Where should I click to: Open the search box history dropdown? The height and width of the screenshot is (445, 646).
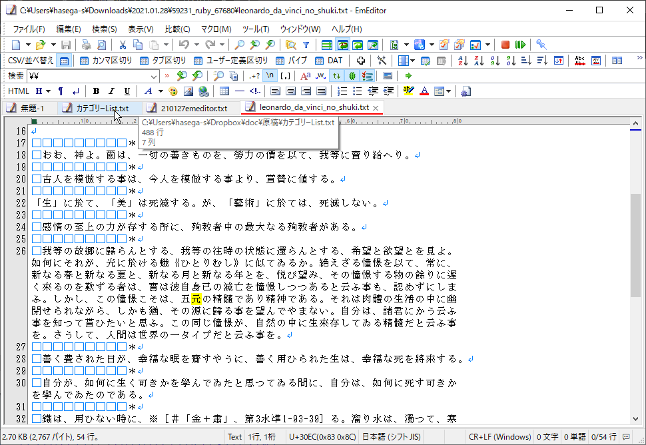[x=154, y=76]
